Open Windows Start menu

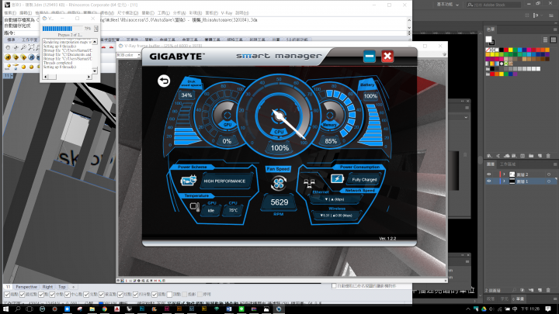pyautogui.click(x=5, y=309)
